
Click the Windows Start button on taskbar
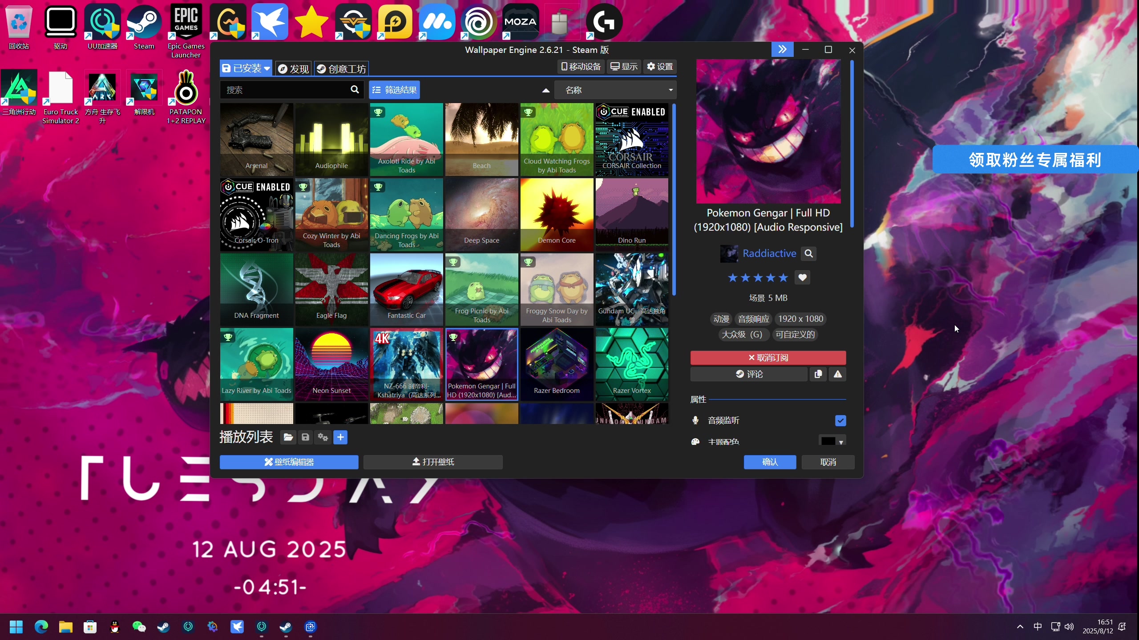pyautogui.click(x=16, y=627)
